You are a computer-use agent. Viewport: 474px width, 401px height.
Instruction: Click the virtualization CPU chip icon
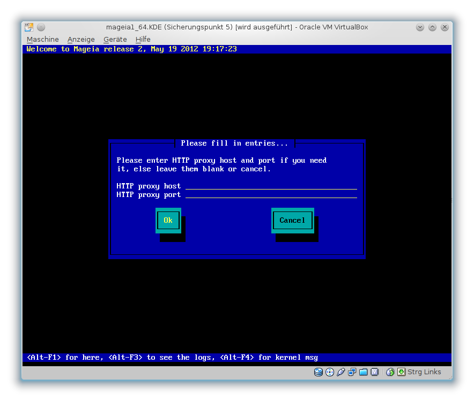[x=375, y=372]
